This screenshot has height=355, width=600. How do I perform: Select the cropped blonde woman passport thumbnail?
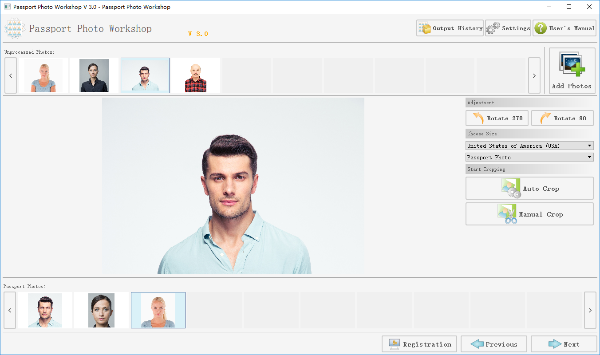pyautogui.click(x=158, y=310)
